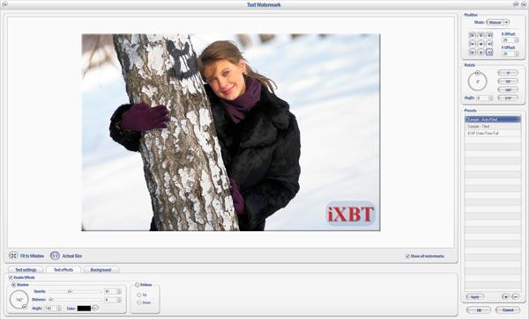
Task: Set rotation with the 90° button
Action: pyautogui.click(x=508, y=81)
